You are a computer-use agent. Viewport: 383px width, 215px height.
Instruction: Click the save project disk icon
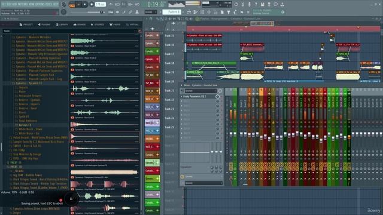pos(262,4)
